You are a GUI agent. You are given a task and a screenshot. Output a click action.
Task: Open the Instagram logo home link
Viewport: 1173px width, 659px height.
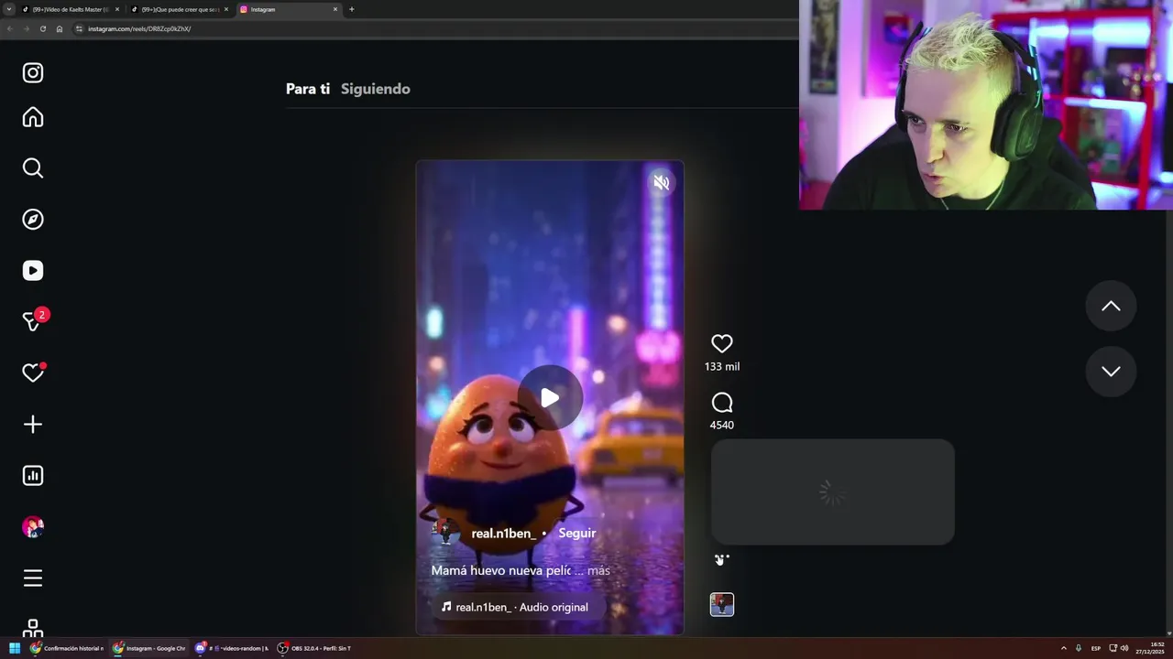33,72
